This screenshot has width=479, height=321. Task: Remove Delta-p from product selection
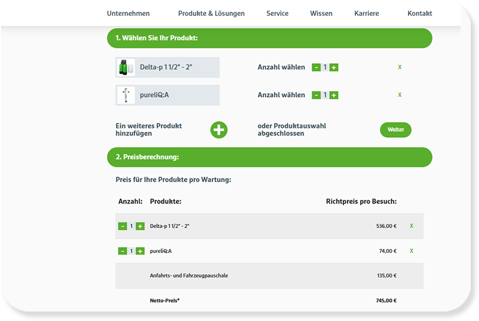coord(400,67)
